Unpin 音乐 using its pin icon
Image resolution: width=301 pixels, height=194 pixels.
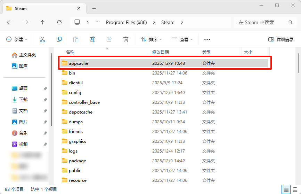click(x=45, y=133)
